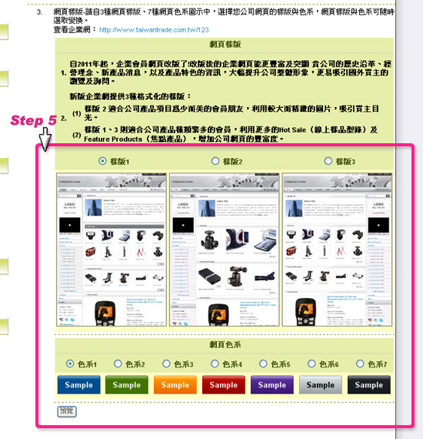The image size is (423, 439).
Task: Open the template 3 layout thumbnail
Action: point(337,250)
